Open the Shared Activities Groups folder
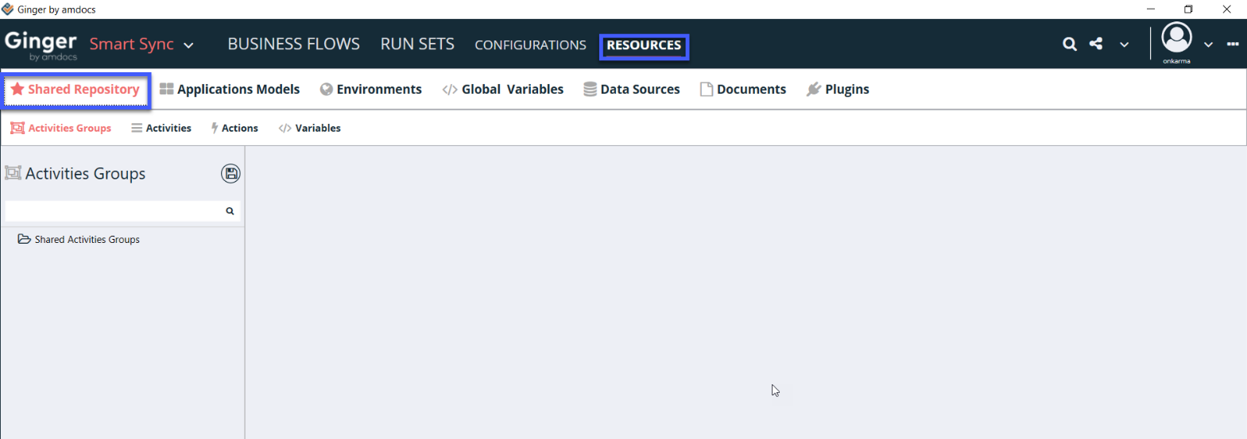 pos(87,240)
